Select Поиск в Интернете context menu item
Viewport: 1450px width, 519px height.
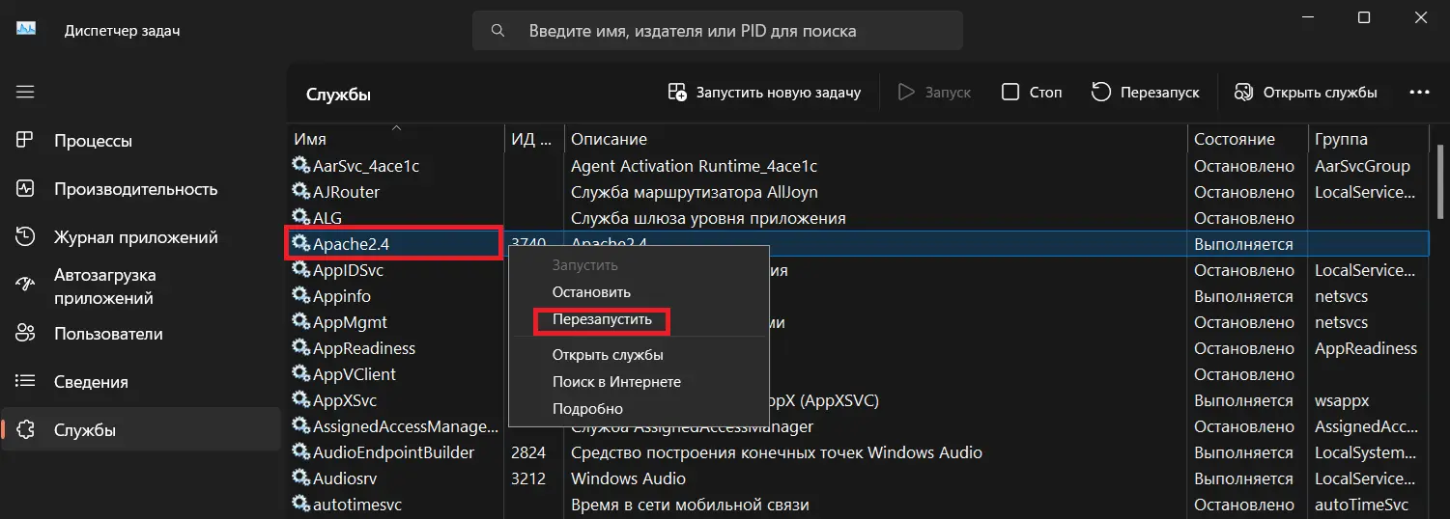pyautogui.click(x=616, y=382)
